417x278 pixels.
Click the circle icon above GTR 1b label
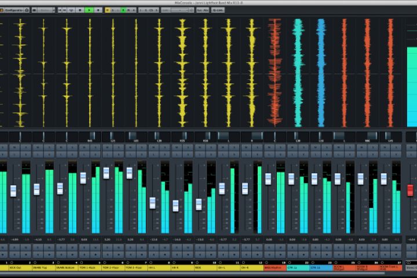313,262
